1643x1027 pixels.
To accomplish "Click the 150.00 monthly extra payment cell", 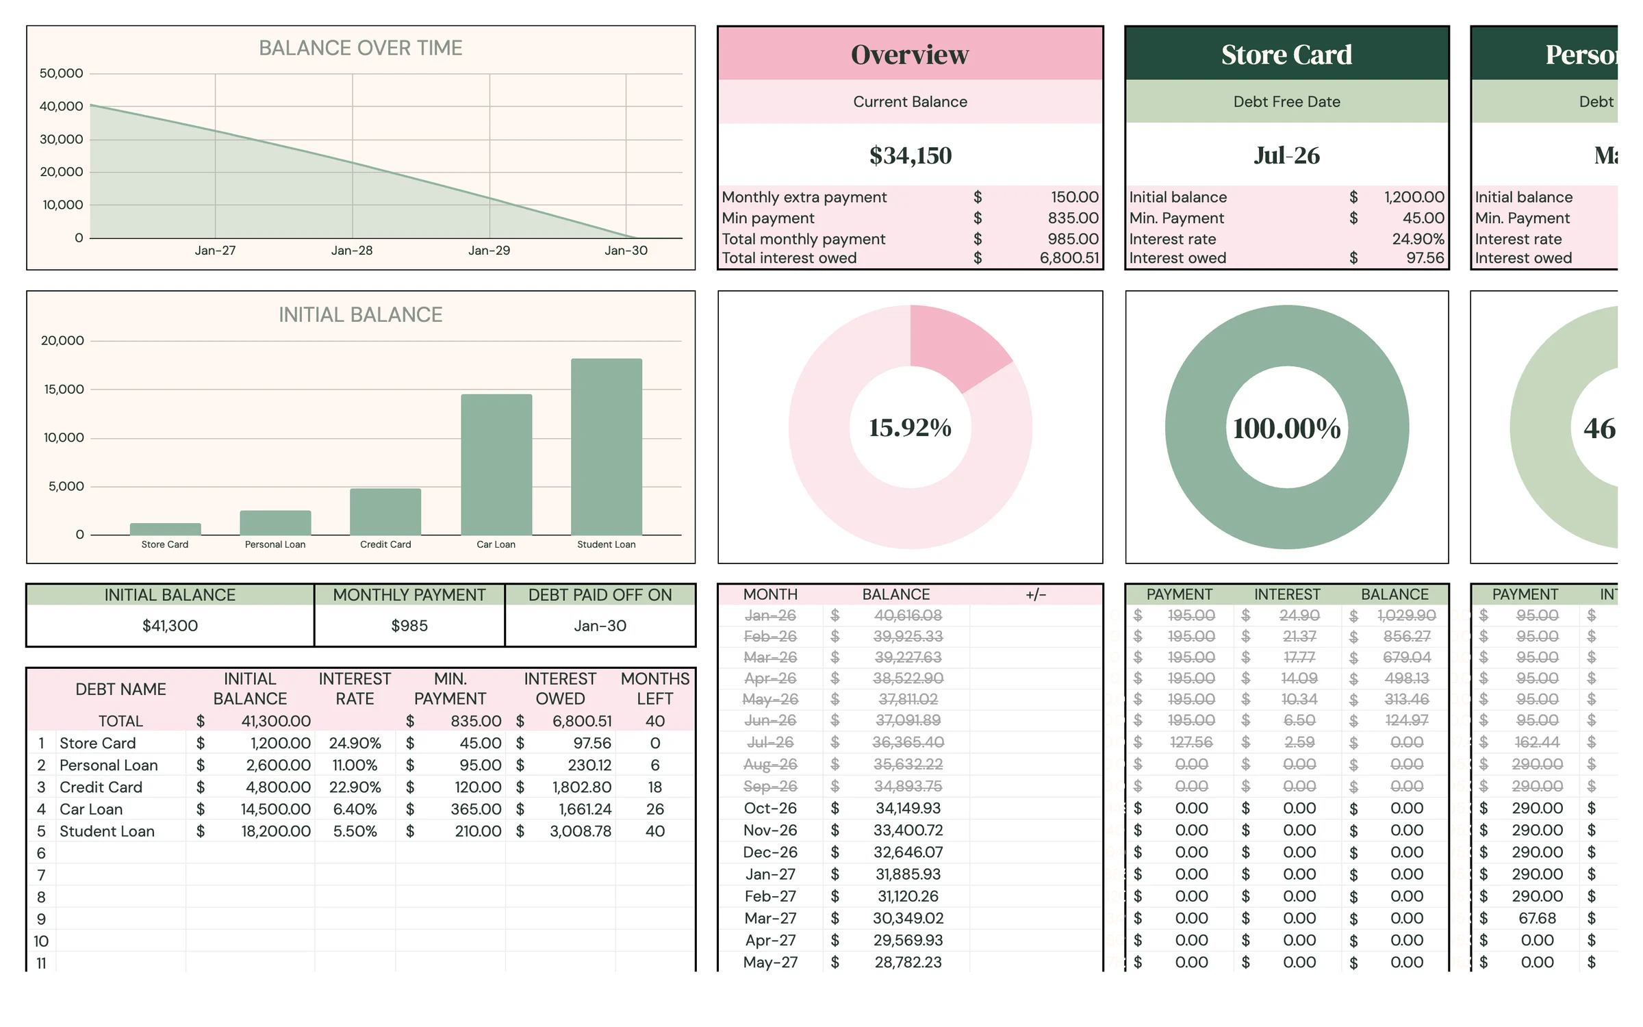I will 1074,197.
